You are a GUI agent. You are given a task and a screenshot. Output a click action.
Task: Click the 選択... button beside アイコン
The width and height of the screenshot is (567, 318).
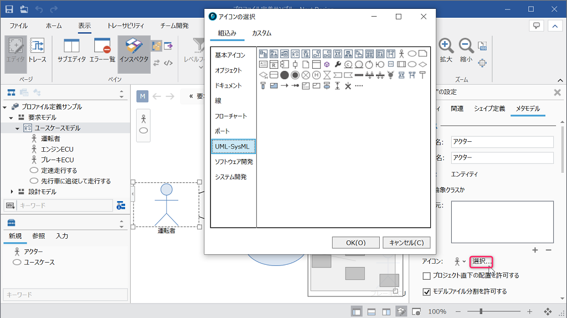point(481,261)
